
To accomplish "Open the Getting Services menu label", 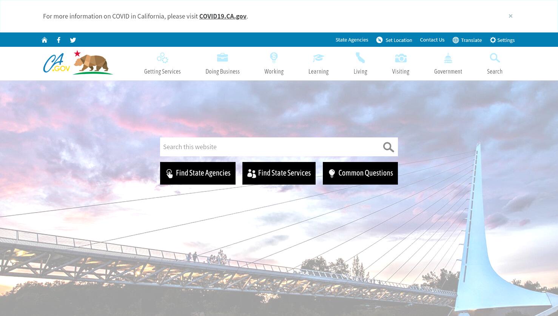I will 162,71.
